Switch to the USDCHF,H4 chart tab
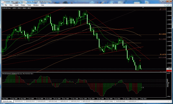This screenshot has width=173, height=104. pyautogui.click(x=97, y=101)
